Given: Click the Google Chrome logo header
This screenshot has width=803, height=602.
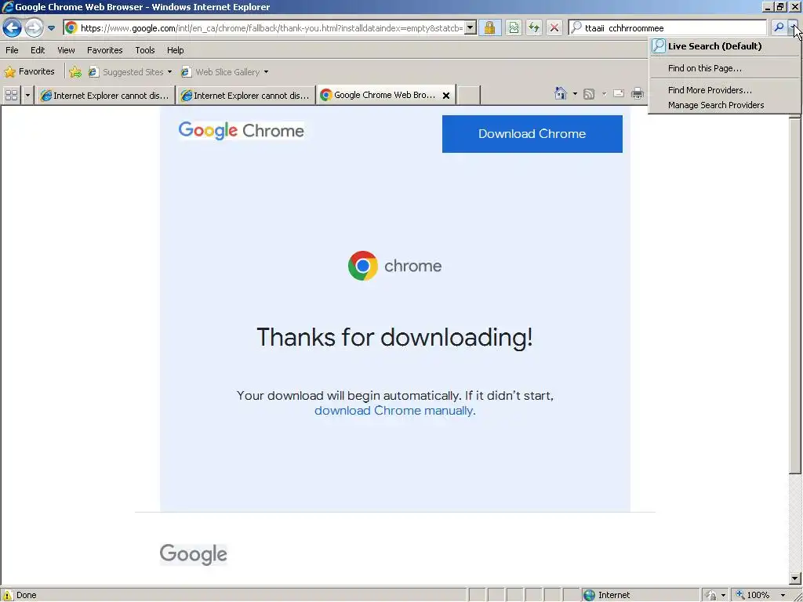Looking at the screenshot, I should point(242,131).
